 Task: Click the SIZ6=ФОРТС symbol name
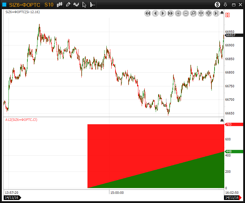[x=25, y=5]
